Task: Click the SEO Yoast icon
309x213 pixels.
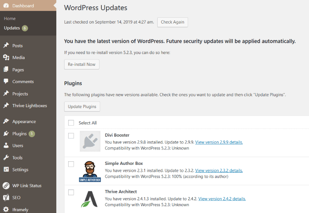Action: [x=6, y=198]
